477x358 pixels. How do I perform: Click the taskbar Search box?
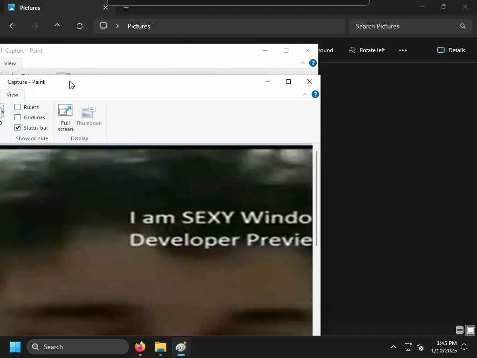click(78, 347)
